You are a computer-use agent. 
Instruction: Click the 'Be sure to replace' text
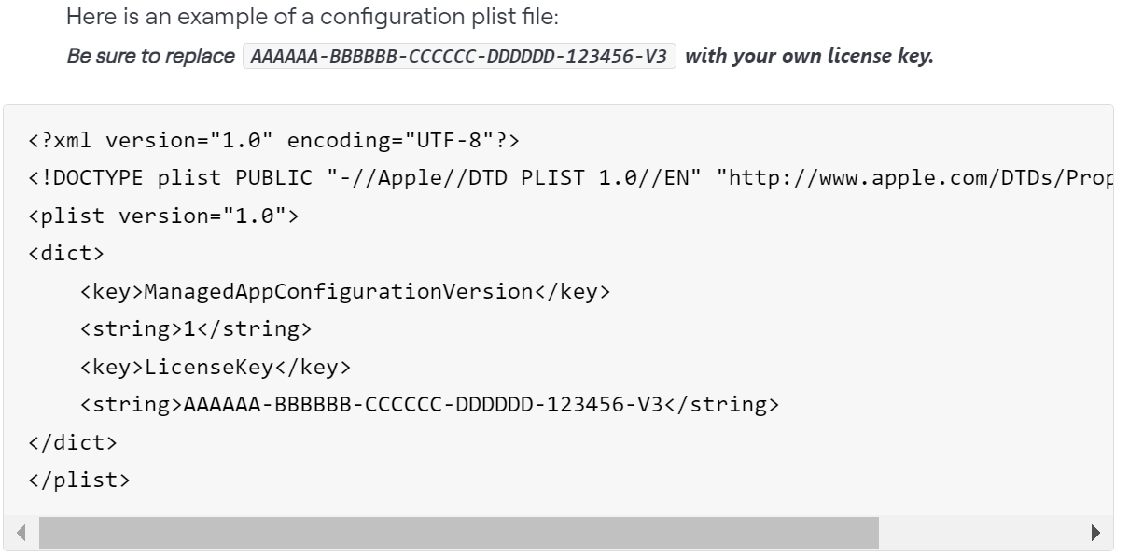pos(151,56)
